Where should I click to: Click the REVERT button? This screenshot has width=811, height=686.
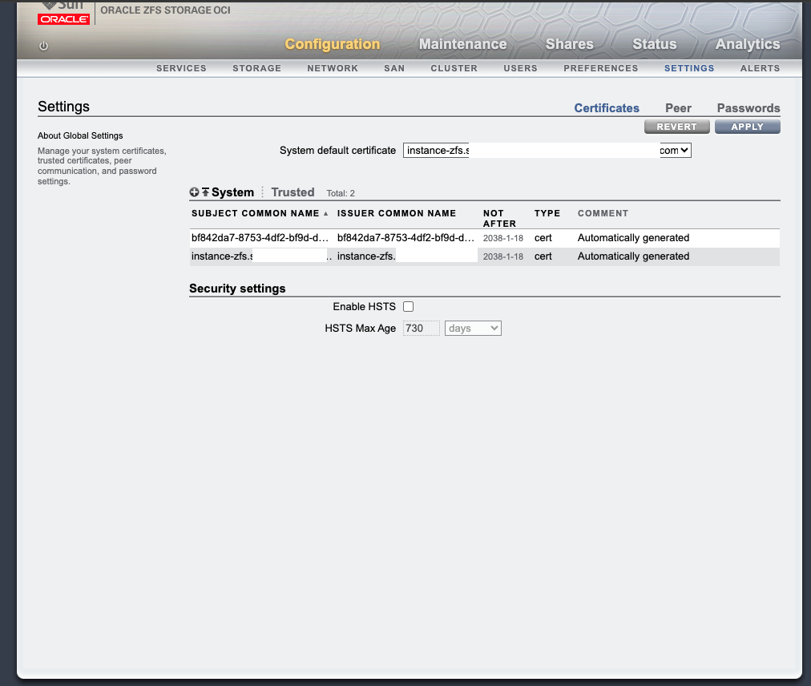[x=676, y=126]
